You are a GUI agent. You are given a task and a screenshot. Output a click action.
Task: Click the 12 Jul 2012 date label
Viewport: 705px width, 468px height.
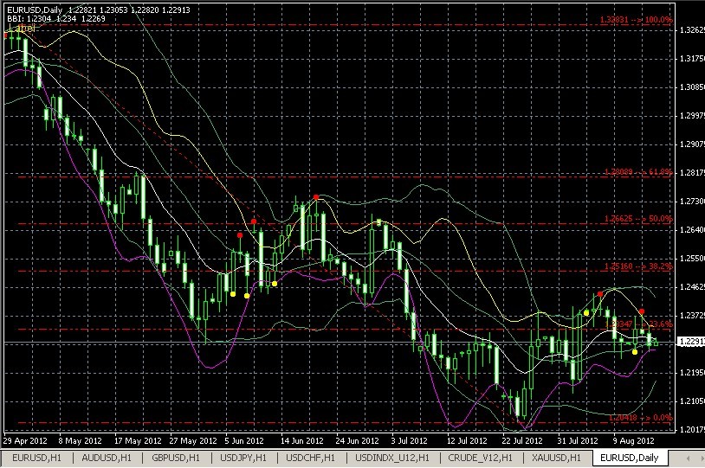(x=467, y=441)
